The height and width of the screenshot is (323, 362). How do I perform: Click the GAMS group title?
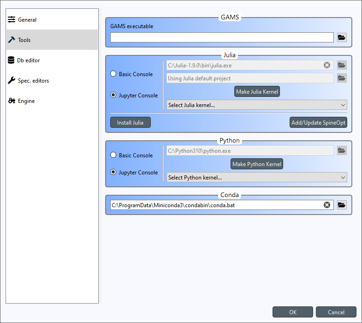point(230,17)
